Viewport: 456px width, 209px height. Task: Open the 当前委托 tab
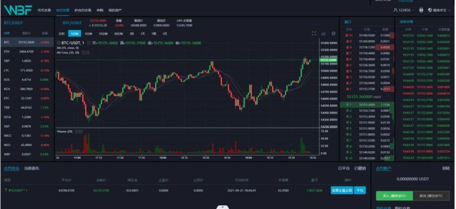pyautogui.click(x=31, y=168)
